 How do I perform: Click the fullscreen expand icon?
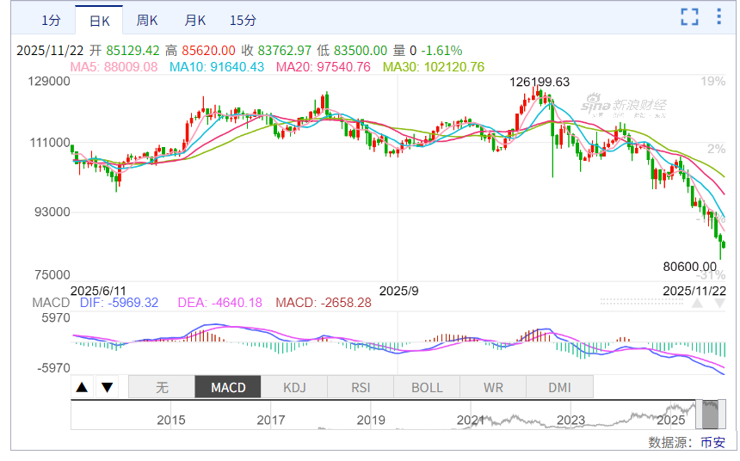(x=689, y=16)
